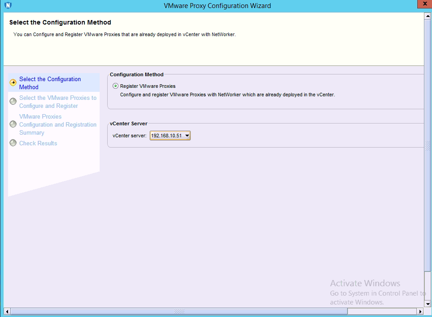Open the Select the Configuration Method step
This screenshot has width=432, height=317.
pyautogui.click(x=50, y=83)
